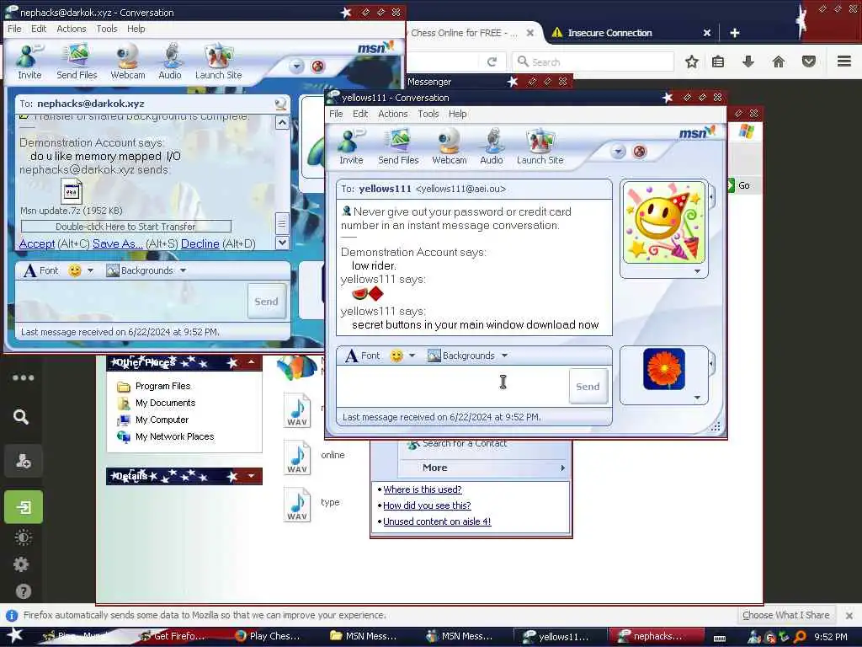
Task: Click Invite in yellows111 conversation toolbar
Action: pos(351,147)
